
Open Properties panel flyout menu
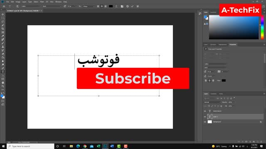pos(264,45)
